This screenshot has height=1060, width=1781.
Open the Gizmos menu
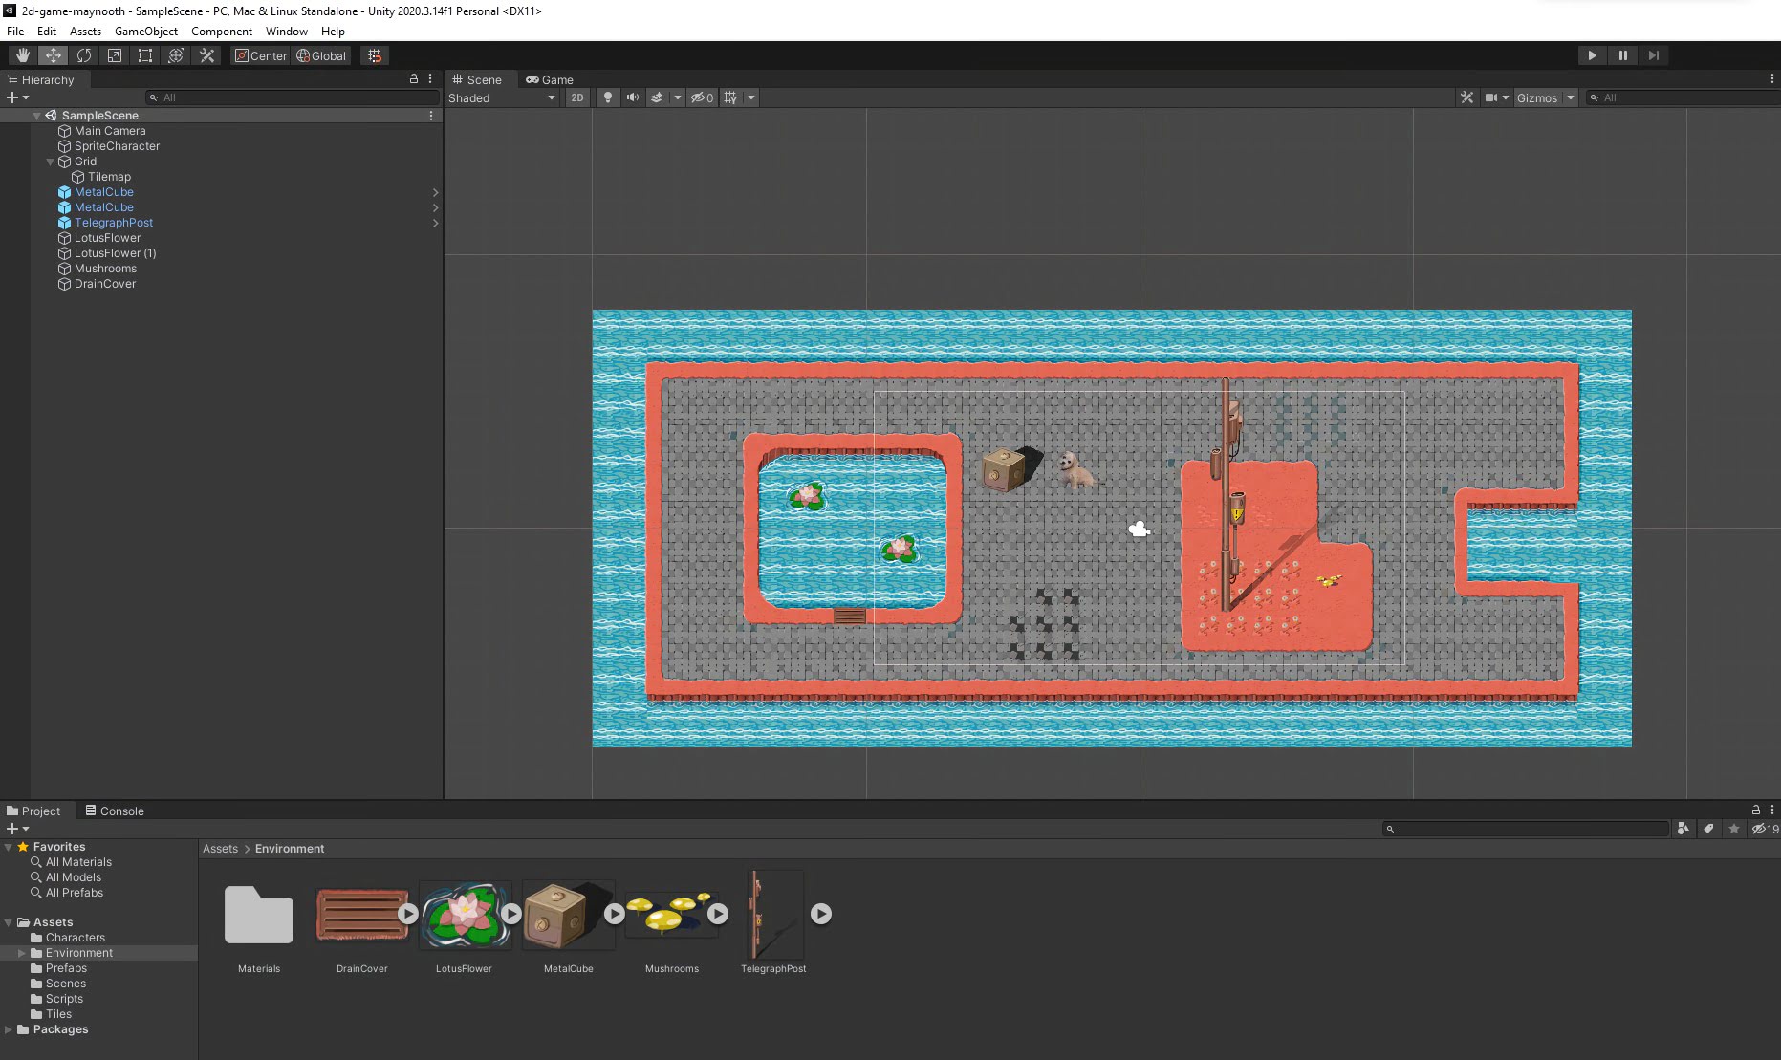point(1536,97)
